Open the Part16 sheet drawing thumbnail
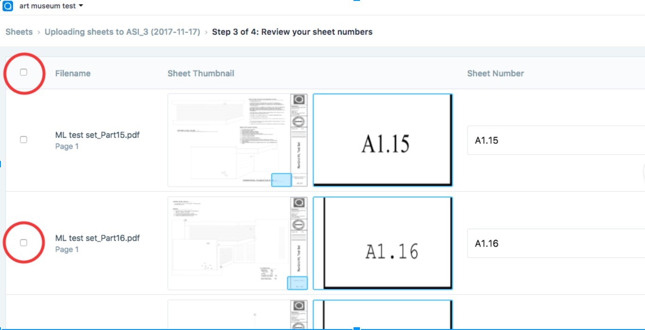 coord(238,243)
